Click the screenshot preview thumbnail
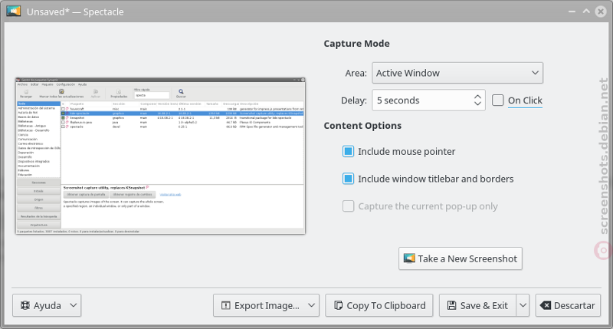 (x=160, y=156)
